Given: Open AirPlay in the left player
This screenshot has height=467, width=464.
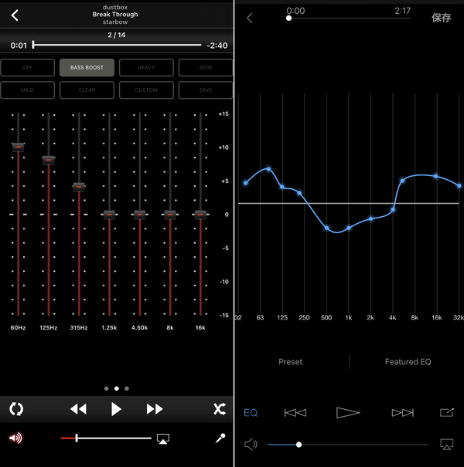Looking at the screenshot, I should tap(163, 438).
